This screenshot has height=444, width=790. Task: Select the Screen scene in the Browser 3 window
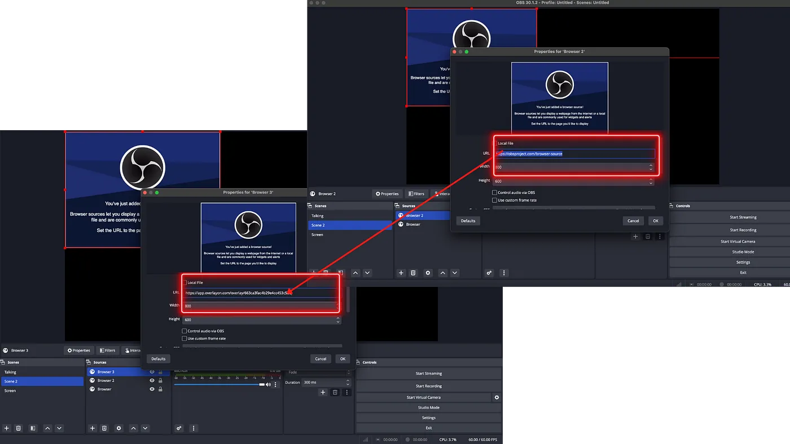click(42, 390)
